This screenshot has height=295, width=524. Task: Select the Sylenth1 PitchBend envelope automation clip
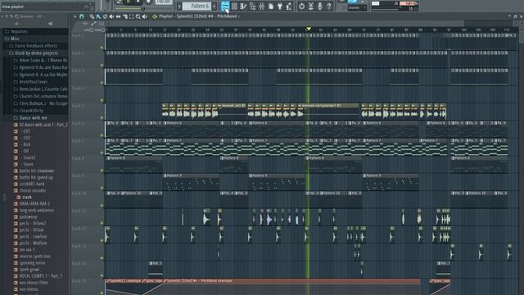pos(292,288)
